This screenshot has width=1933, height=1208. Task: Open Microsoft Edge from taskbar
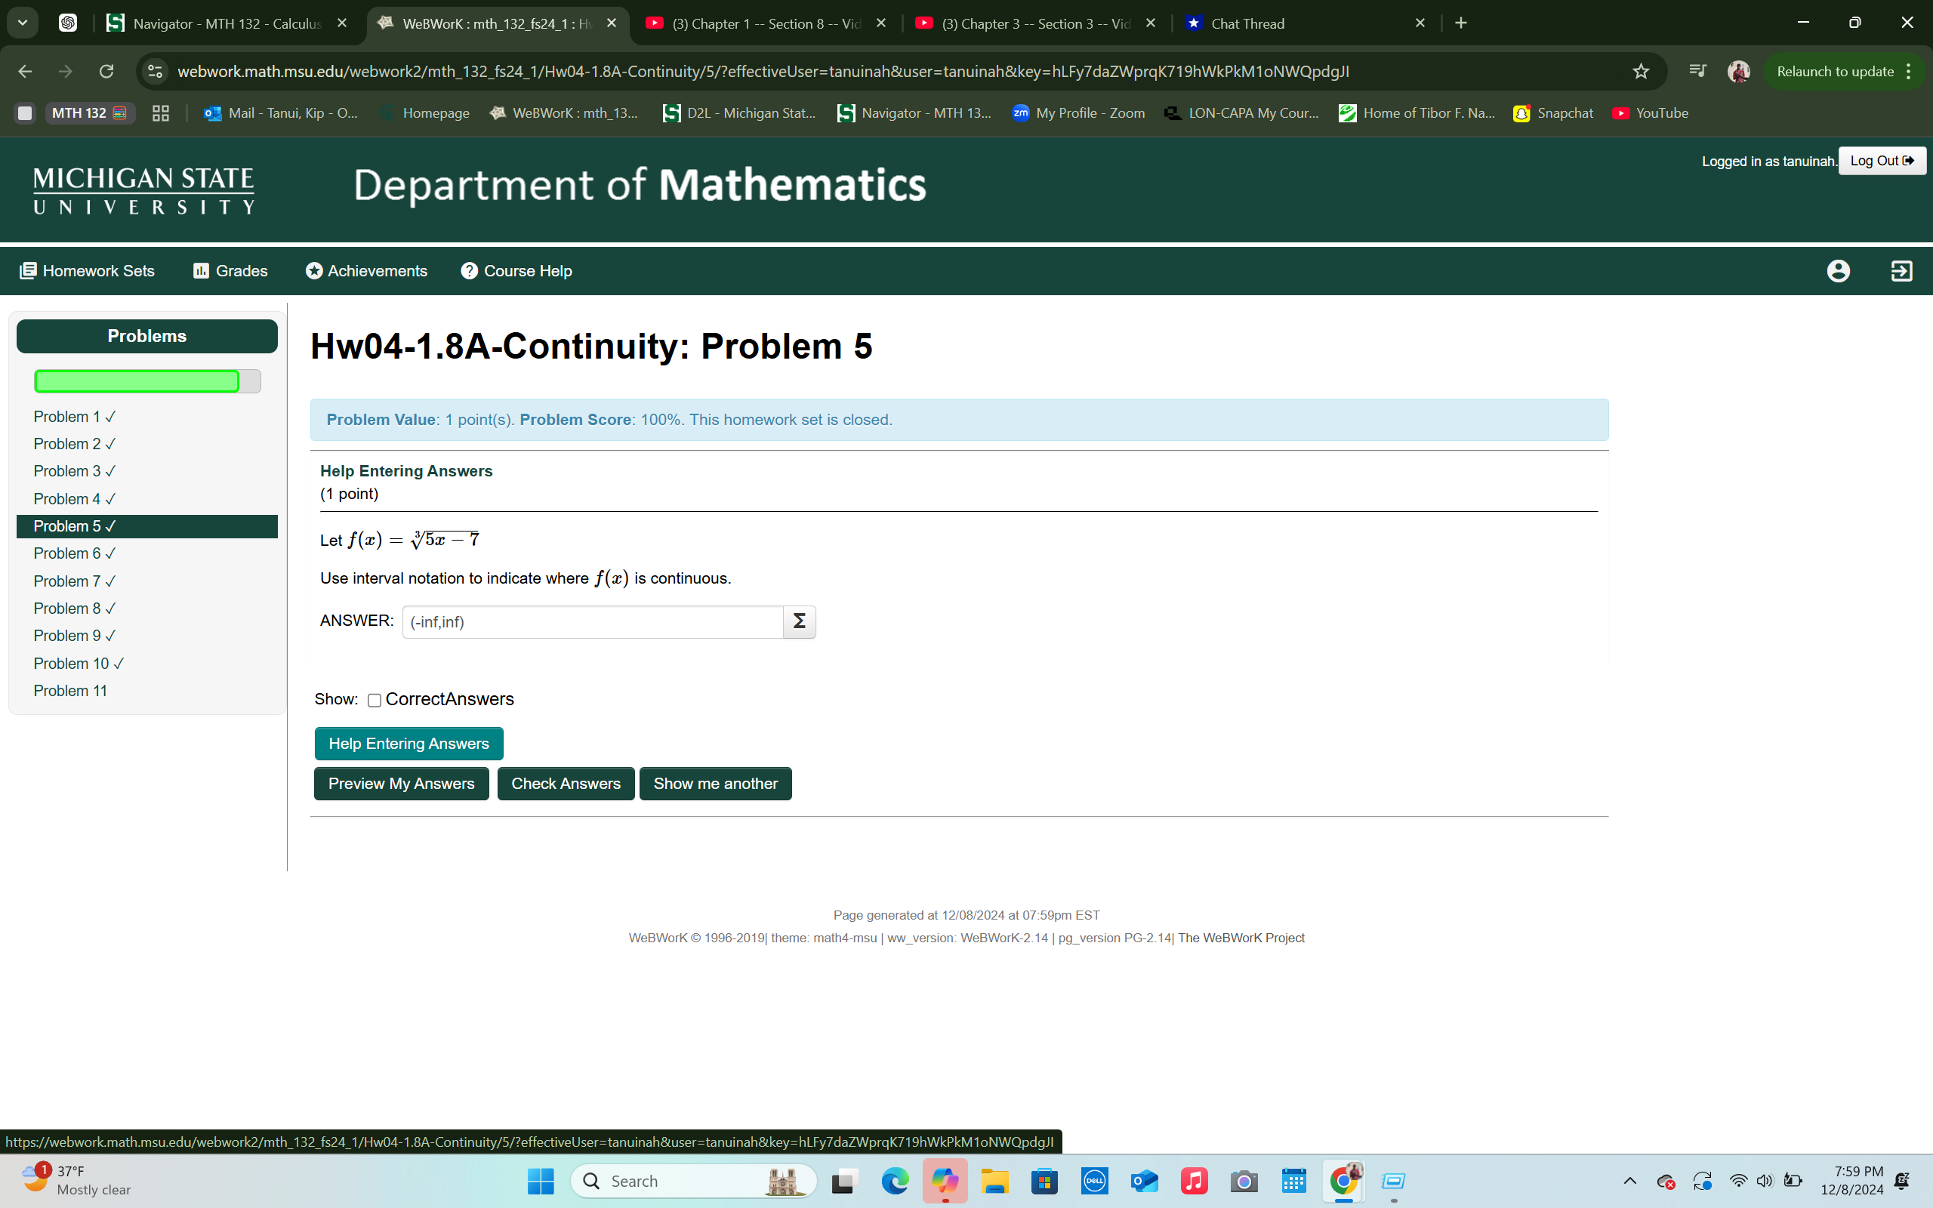click(895, 1181)
